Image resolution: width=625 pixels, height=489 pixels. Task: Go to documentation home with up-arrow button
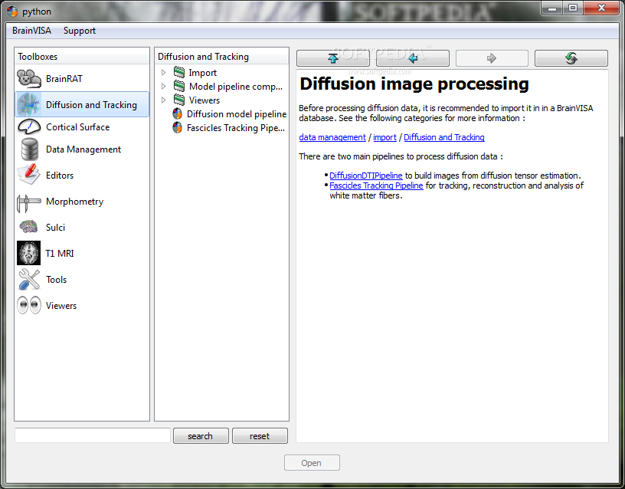(333, 58)
